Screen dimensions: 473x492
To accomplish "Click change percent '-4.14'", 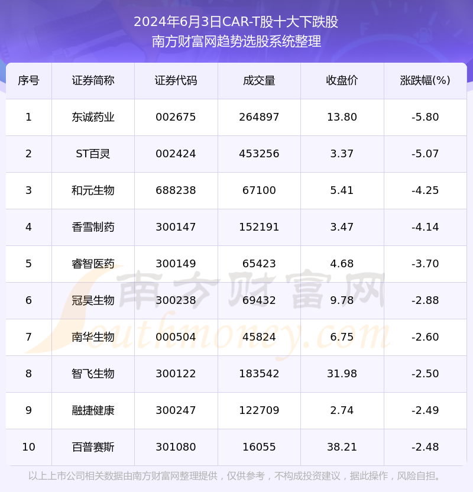I will click(x=425, y=227).
